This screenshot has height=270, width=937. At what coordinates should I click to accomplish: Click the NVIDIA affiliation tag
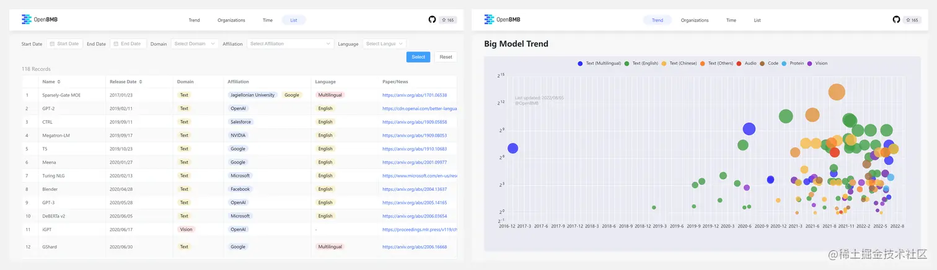(x=239, y=136)
